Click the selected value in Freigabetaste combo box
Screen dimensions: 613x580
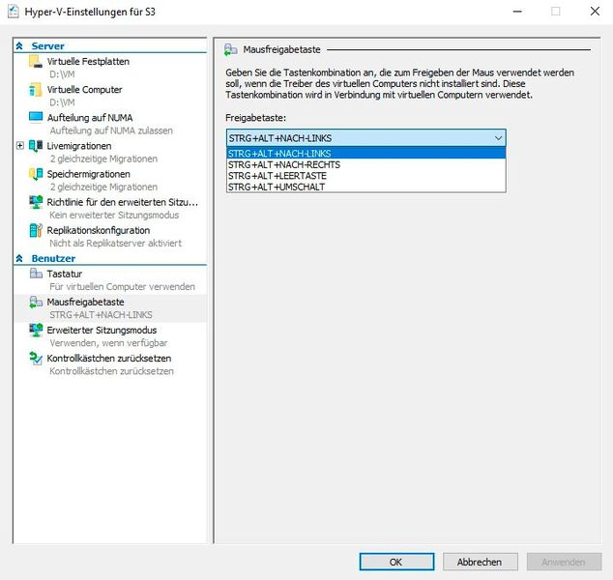click(x=280, y=138)
